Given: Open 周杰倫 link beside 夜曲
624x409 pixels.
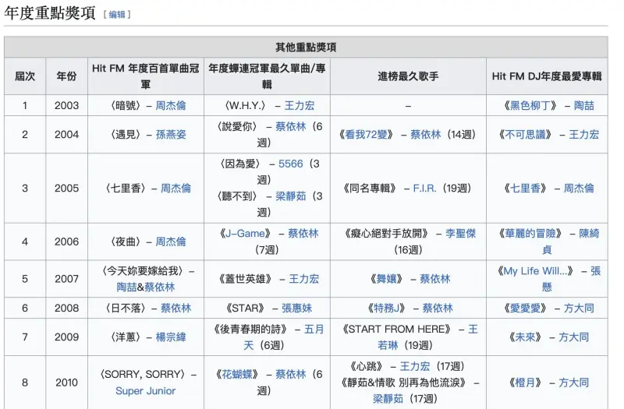Looking at the screenshot, I should 170,242.
